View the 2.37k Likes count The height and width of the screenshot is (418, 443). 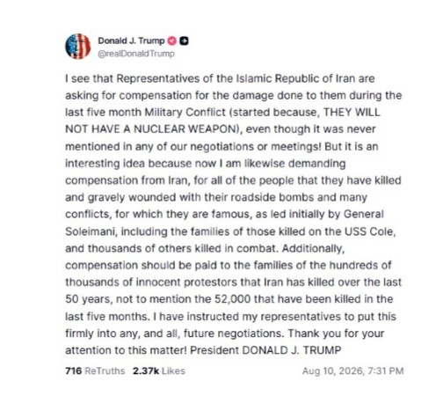(x=146, y=370)
